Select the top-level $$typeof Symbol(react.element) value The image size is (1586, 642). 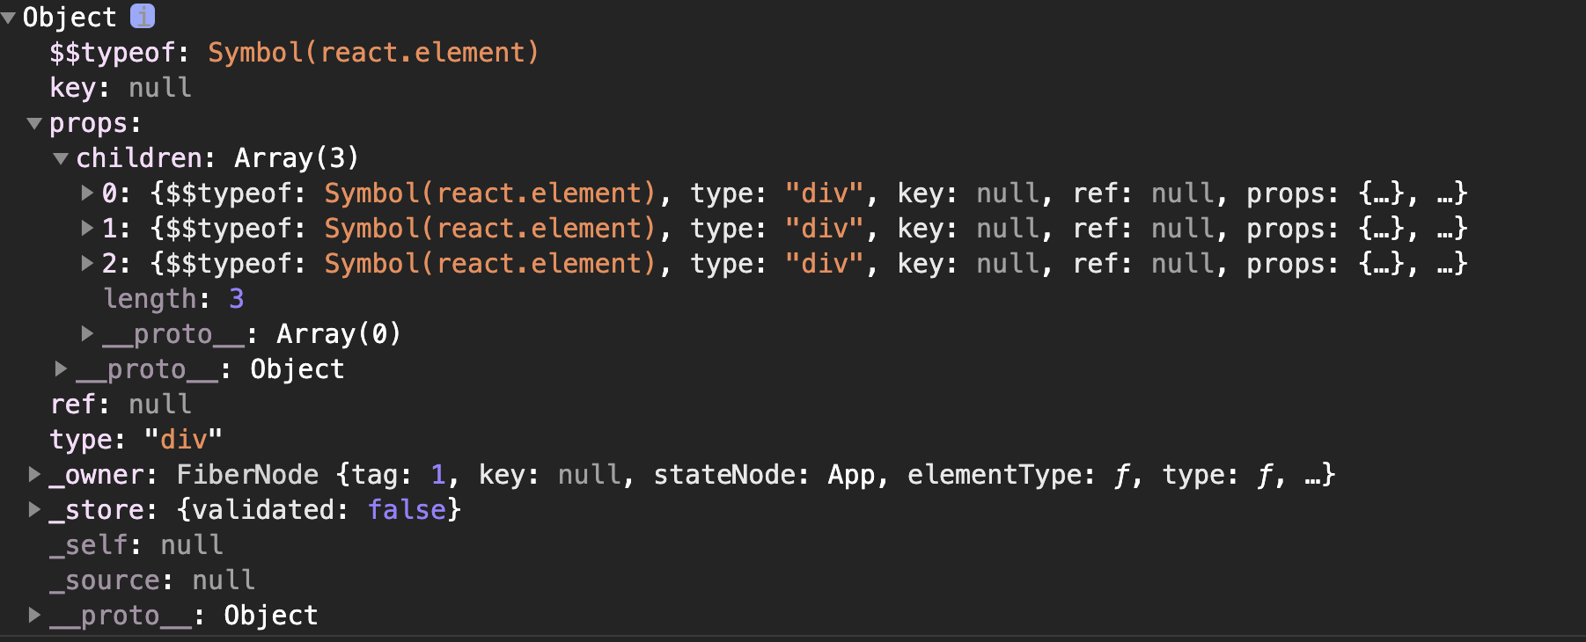[373, 53]
